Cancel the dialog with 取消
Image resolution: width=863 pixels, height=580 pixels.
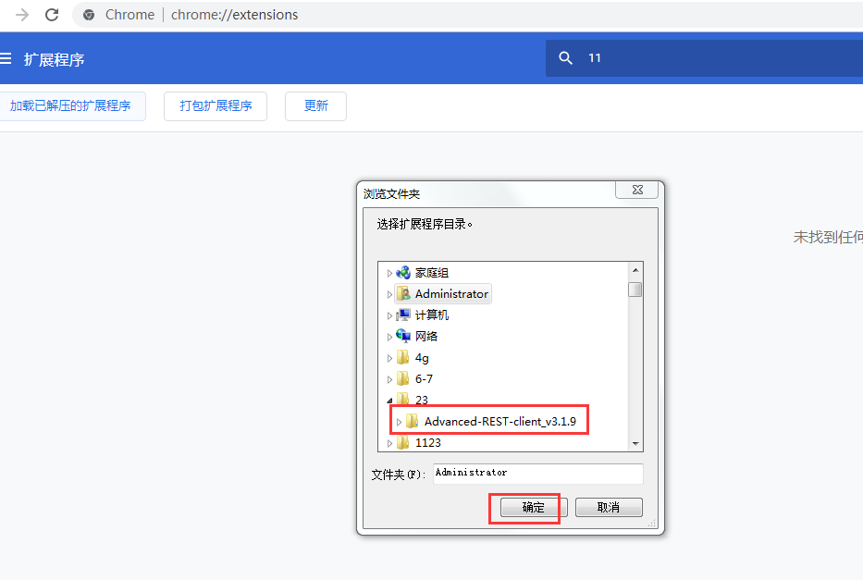click(609, 507)
